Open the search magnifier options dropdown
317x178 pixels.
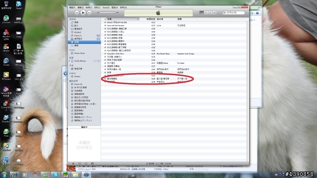[224, 13]
